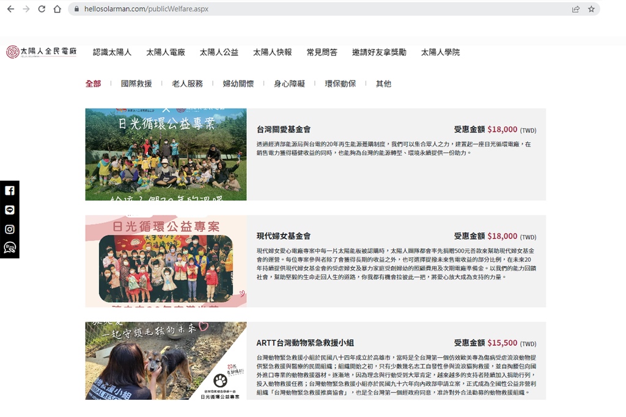Open the 台灣關愛基金會 project photo
The width and height of the screenshot is (626, 417).
(166, 154)
